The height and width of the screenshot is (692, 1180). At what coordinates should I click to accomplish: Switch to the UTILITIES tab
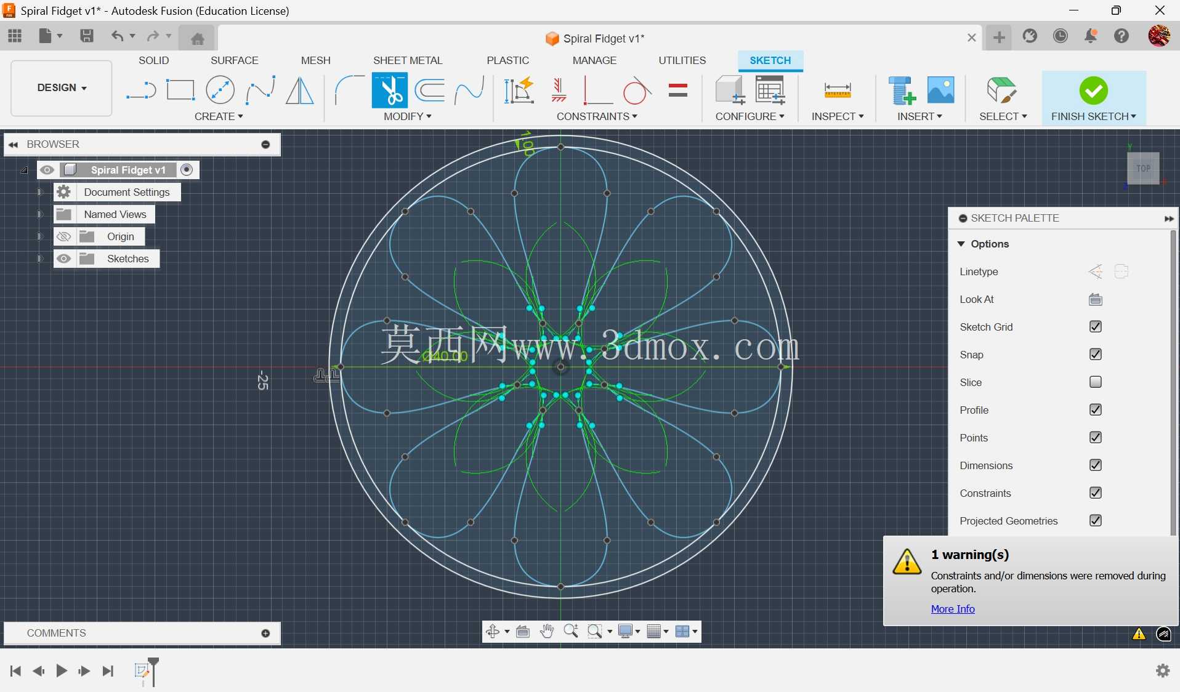click(x=682, y=60)
